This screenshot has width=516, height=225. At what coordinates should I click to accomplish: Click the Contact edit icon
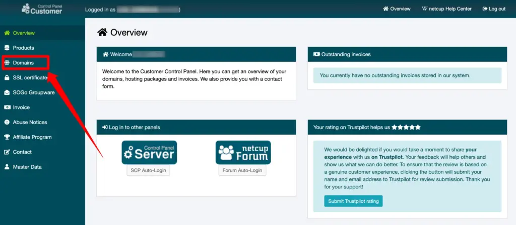7,152
